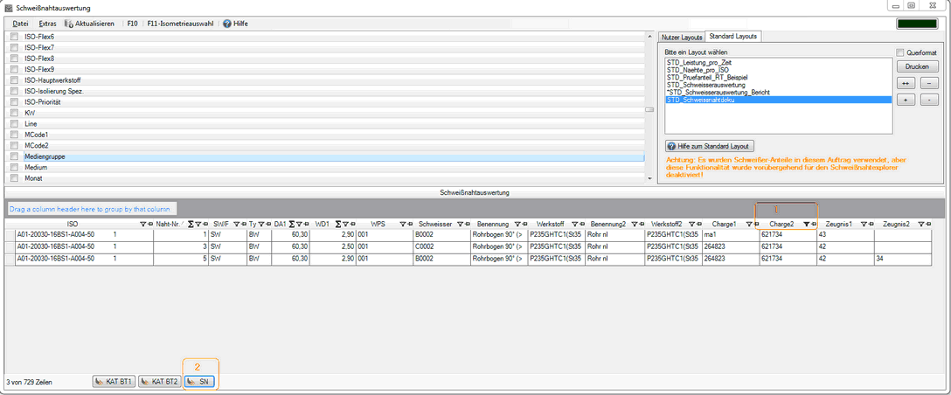This screenshot has width=951, height=395.
Task: Open the Datei menu
Action: tap(20, 24)
